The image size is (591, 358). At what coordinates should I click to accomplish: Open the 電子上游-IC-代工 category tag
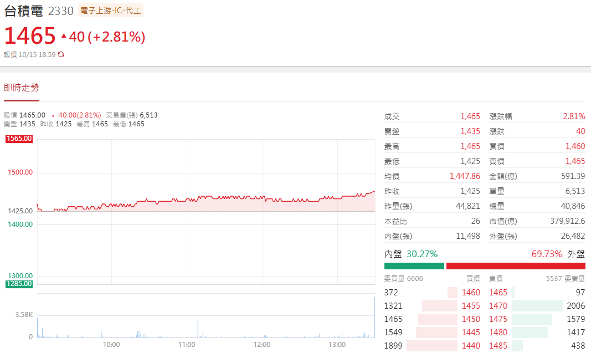click(x=111, y=11)
